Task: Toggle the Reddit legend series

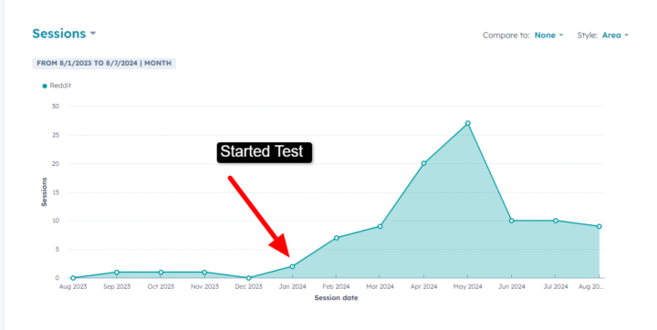Action: tap(57, 86)
